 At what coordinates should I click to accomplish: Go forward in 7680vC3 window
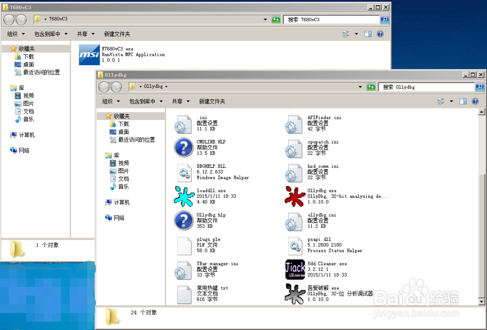(x=21, y=20)
